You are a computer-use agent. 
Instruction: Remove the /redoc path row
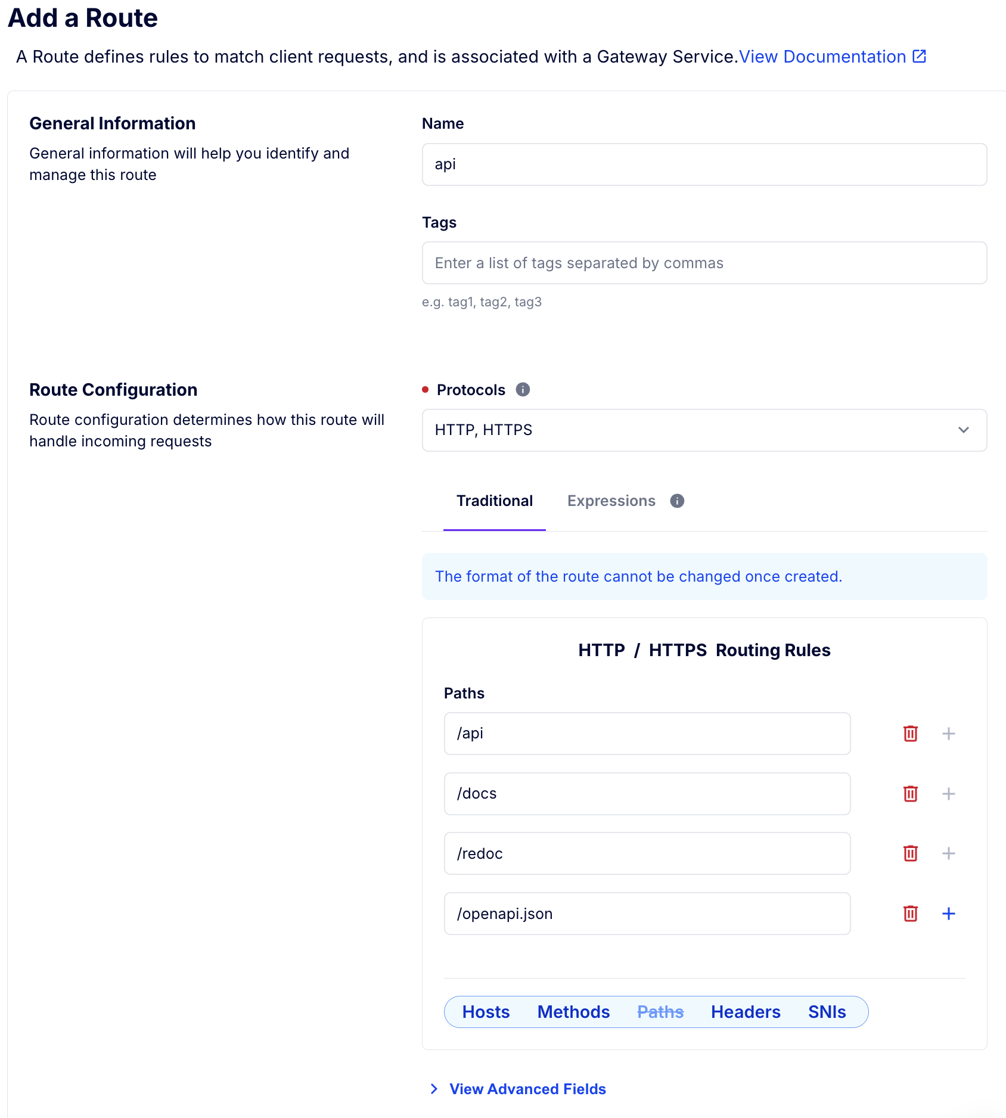coord(910,853)
